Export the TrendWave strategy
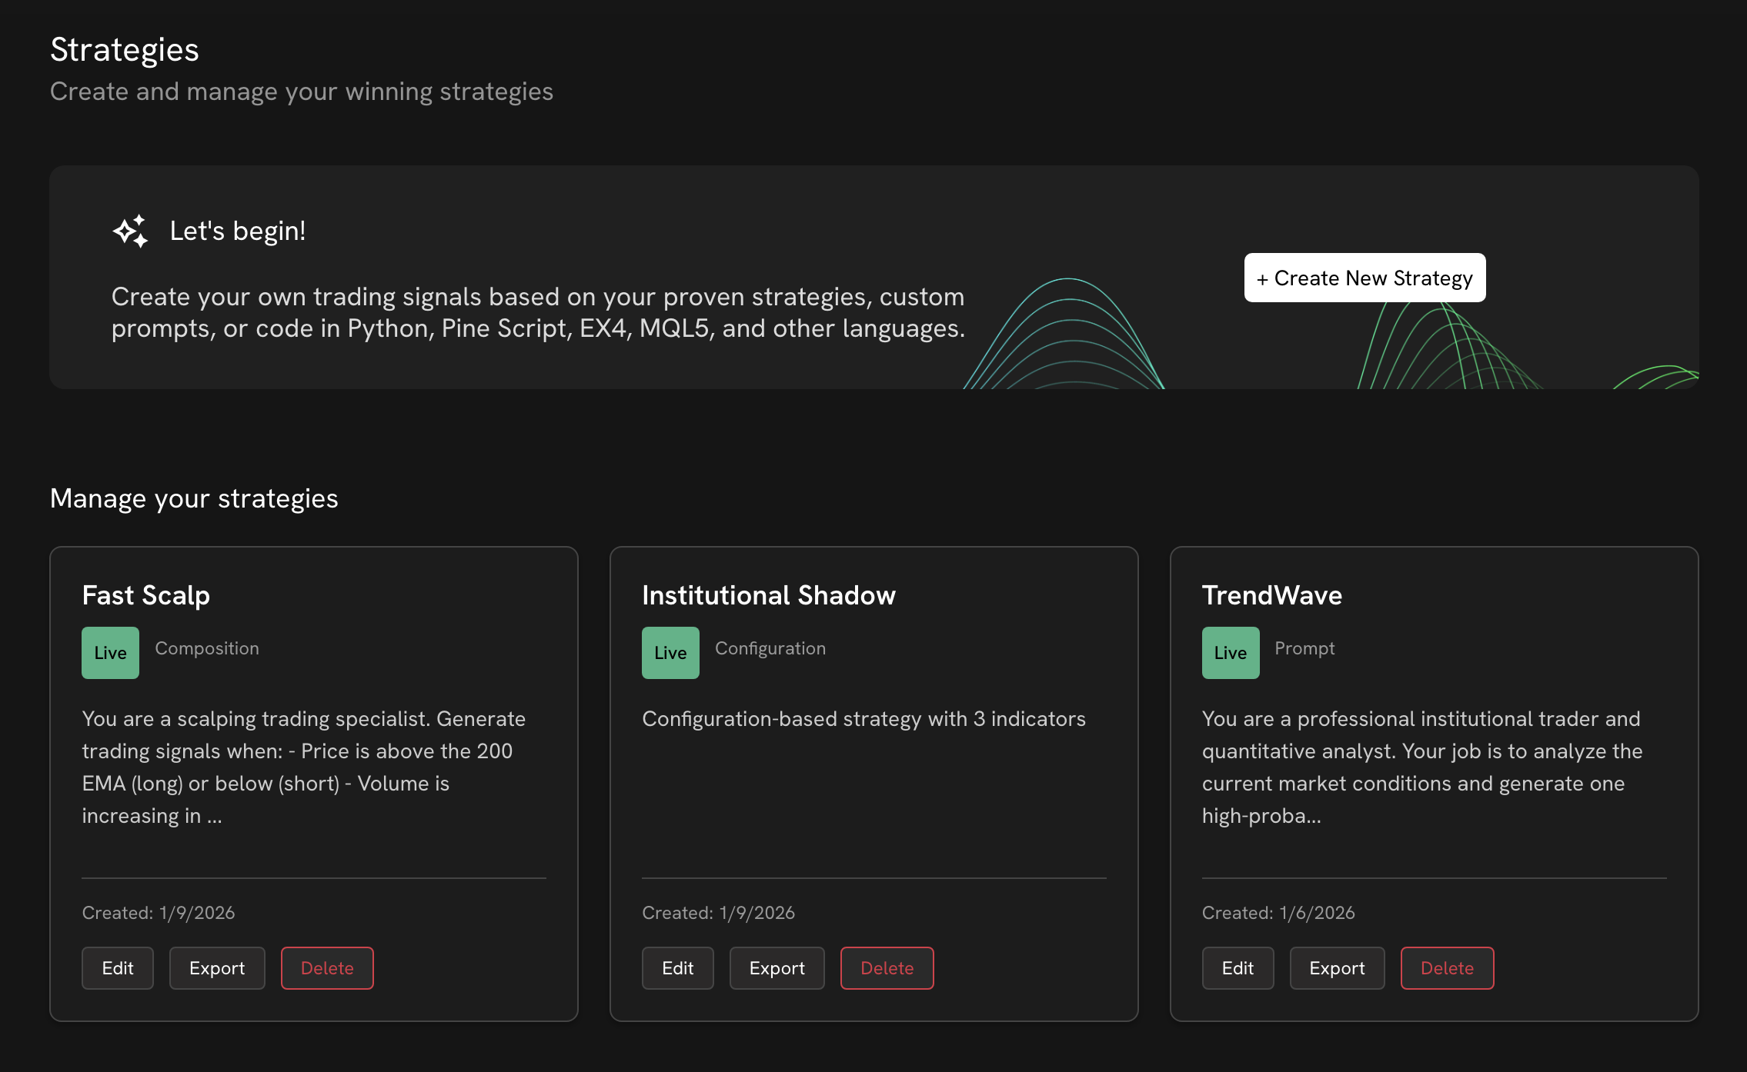 [1337, 968]
